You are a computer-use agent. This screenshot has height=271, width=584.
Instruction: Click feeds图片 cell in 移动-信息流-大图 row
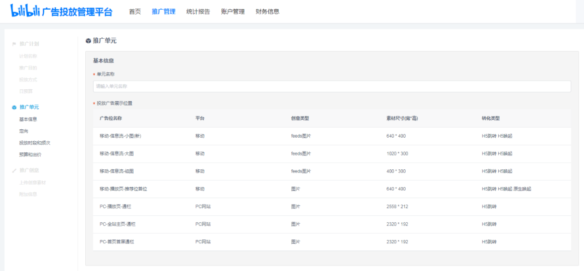click(301, 154)
